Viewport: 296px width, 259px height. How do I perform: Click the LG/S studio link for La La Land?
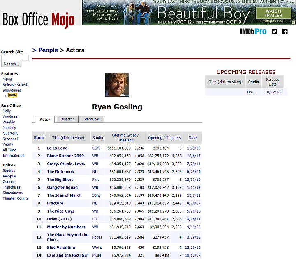(x=96, y=148)
